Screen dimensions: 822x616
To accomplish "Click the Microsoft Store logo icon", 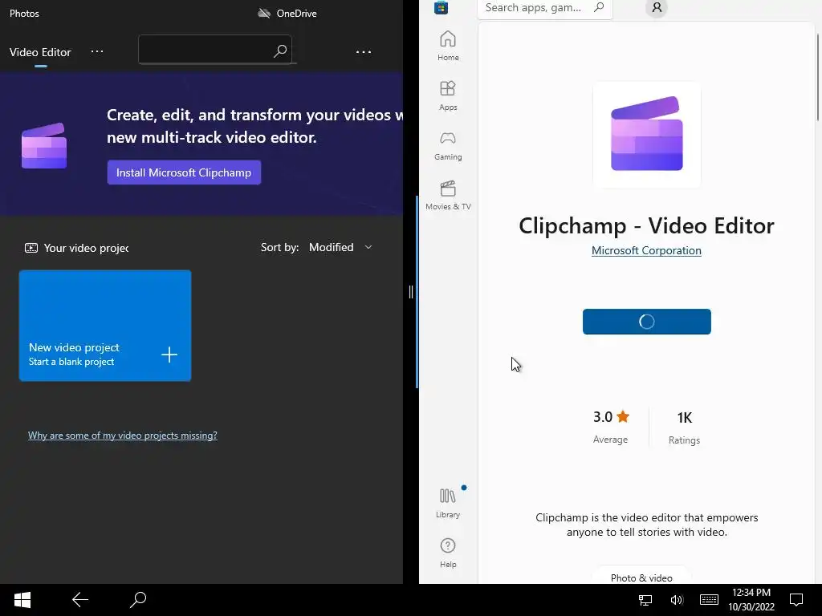I will click(x=441, y=7).
